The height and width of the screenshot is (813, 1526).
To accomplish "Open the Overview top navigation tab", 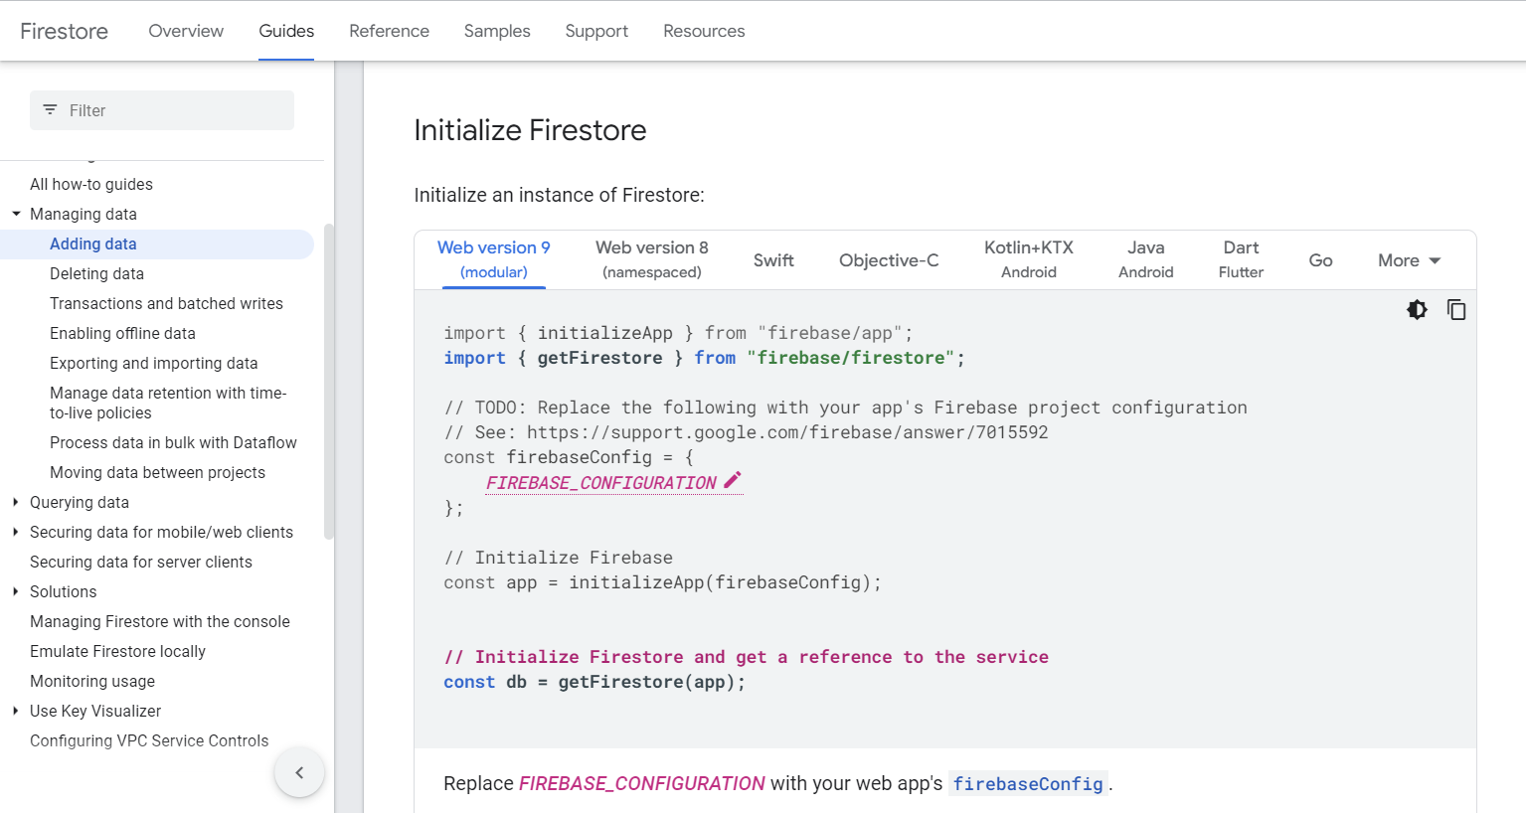I will 186,31.
